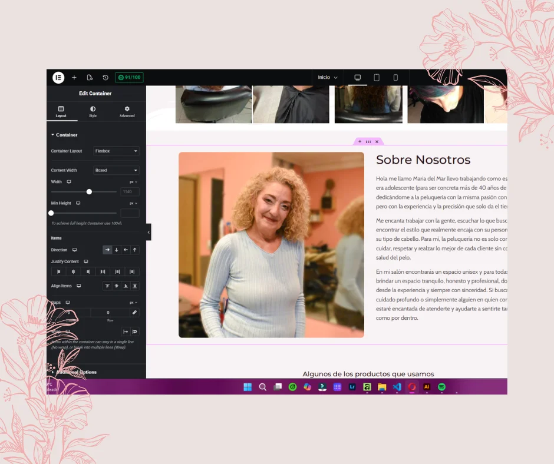Image resolution: width=554 pixels, height=464 pixels.
Task: Select the Sobre Nosotros heading
Action: click(423, 160)
